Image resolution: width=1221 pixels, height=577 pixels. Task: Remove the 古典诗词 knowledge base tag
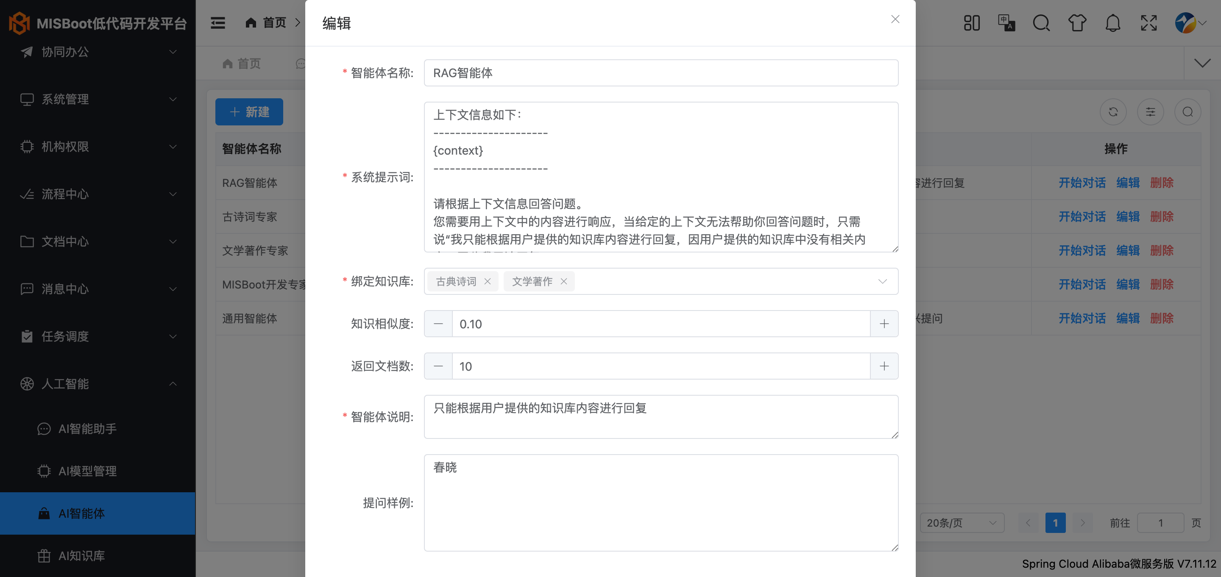tap(487, 281)
